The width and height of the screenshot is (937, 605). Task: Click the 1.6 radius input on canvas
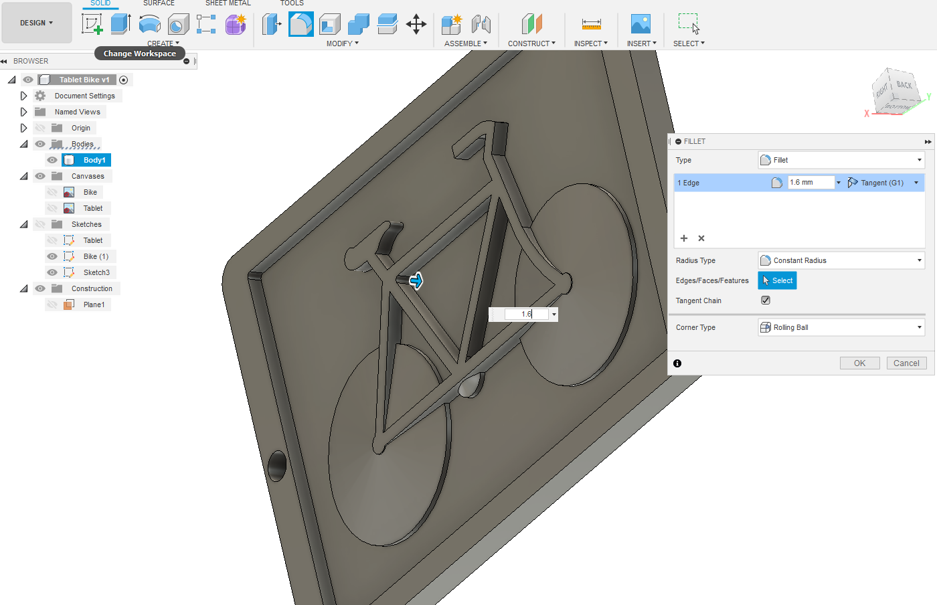tap(526, 314)
